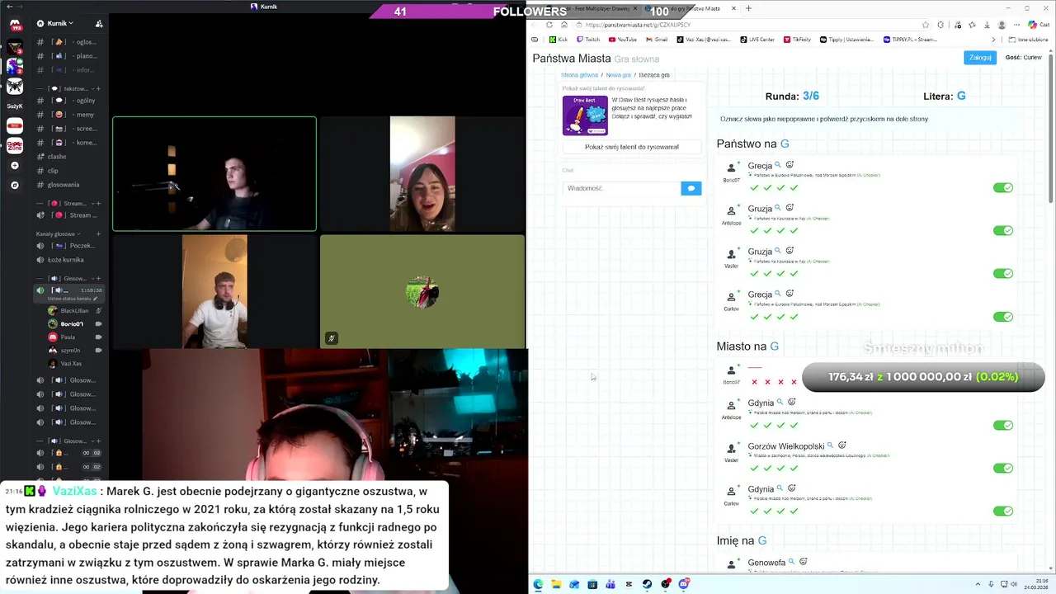Click the Zaloguj login button
This screenshot has width=1056, height=594.
coord(980,58)
